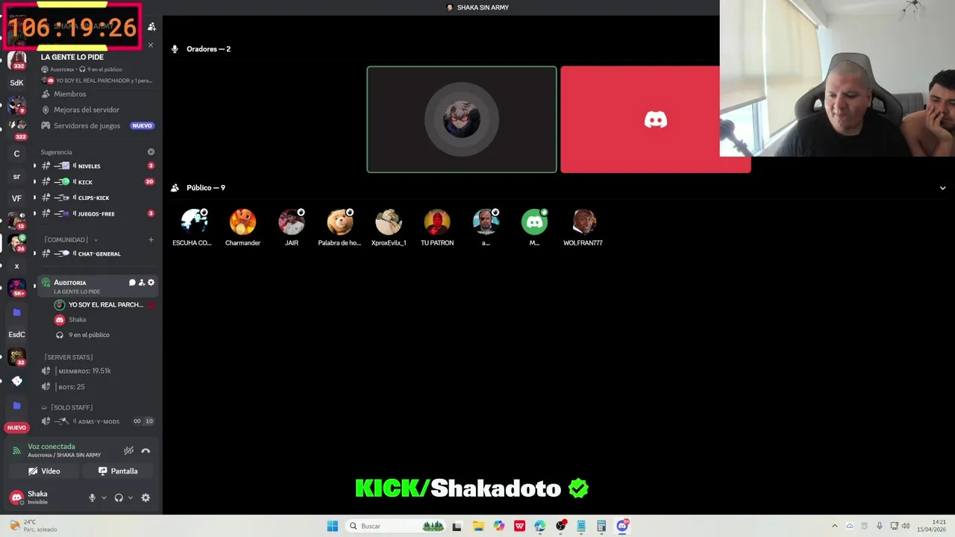Click audience member XproxEvilx_1 avatar
Screen dimensions: 955x537
click(x=388, y=222)
